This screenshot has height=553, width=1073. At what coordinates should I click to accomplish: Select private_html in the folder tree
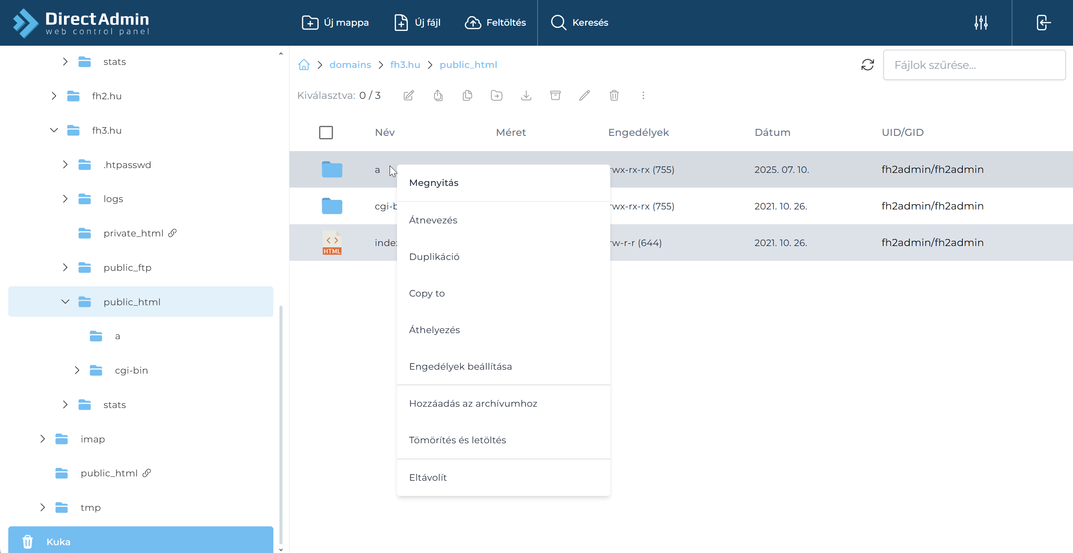(133, 233)
